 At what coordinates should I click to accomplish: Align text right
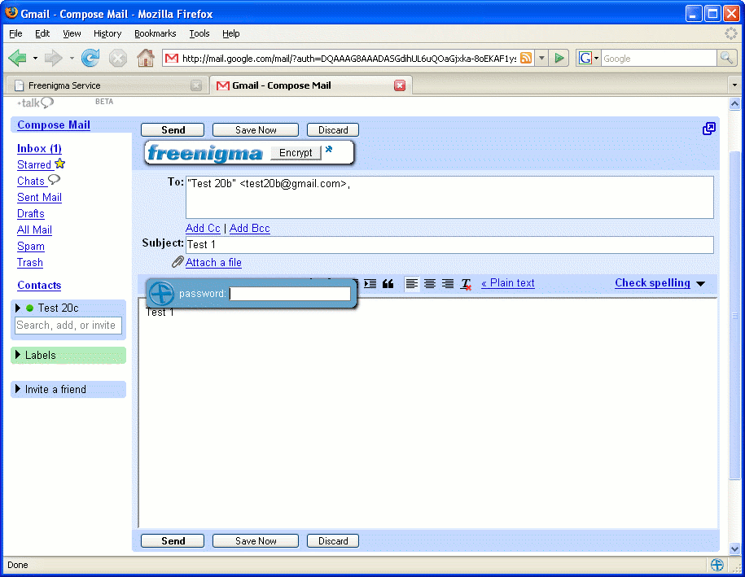(x=448, y=283)
